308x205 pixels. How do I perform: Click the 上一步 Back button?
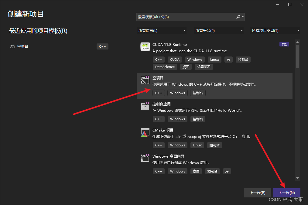(x=257, y=193)
